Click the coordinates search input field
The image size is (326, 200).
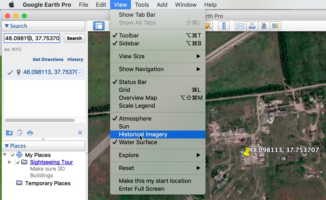pos(32,38)
